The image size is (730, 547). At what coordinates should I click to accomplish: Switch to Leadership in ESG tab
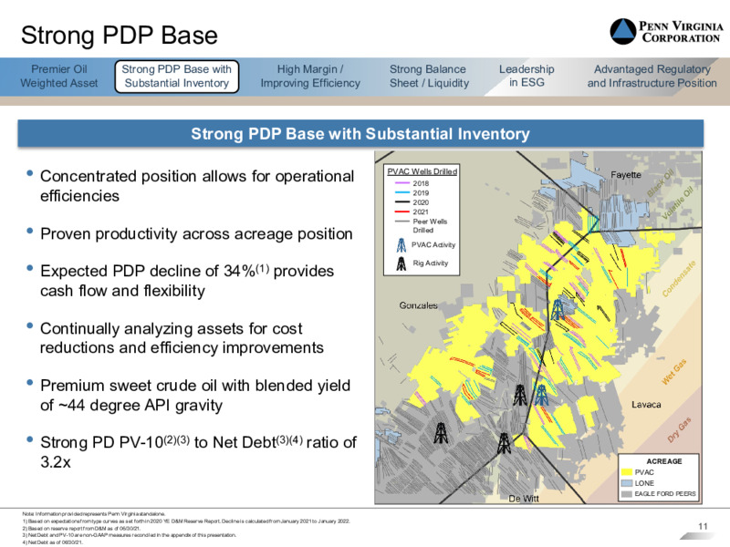click(527, 76)
